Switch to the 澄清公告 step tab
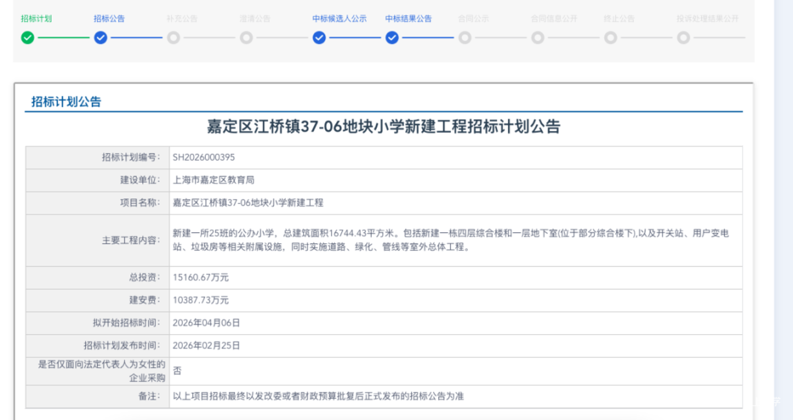 pos(255,19)
